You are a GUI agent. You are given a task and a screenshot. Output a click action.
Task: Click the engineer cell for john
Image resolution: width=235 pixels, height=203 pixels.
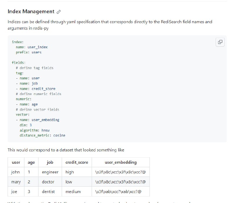pos(50,172)
